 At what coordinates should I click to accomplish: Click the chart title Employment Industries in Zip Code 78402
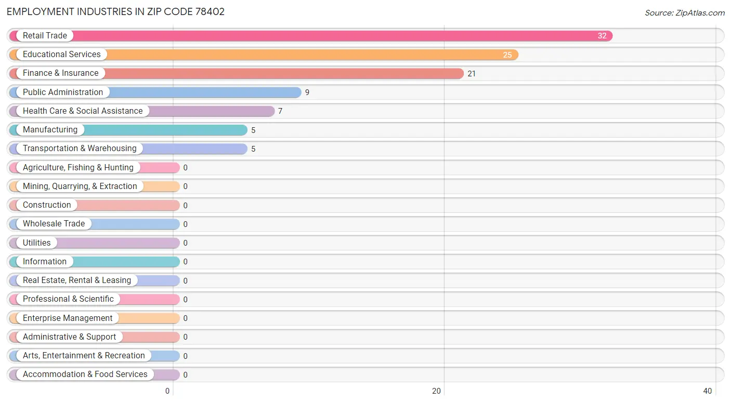pos(115,11)
